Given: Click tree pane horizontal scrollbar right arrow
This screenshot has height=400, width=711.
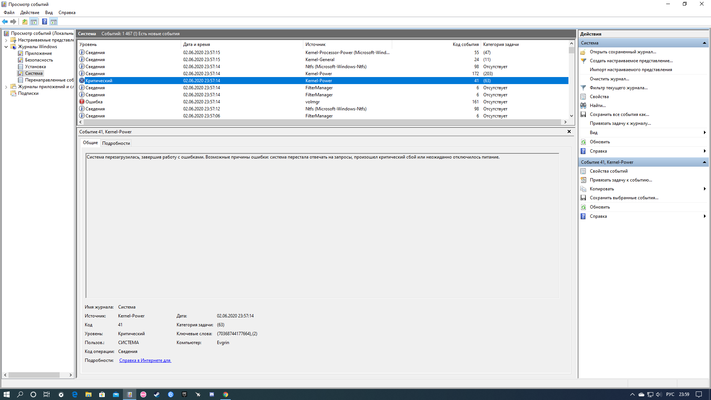Looking at the screenshot, I should (x=70, y=375).
